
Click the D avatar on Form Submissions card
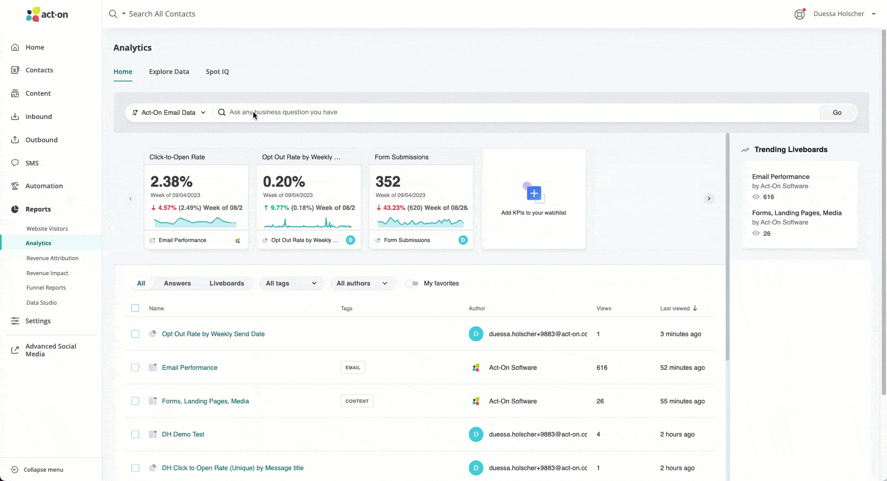point(463,240)
